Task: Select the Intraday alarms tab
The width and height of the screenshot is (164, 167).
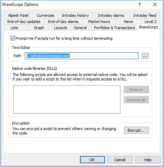Action: tap(111, 15)
